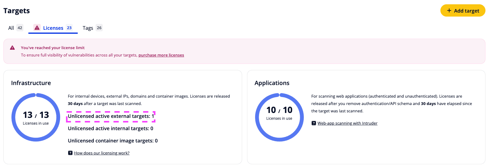Open Web-app scanning with Intruder link
This screenshot has height=167, width=491.
pyautogui.click(x=348, y=123)
